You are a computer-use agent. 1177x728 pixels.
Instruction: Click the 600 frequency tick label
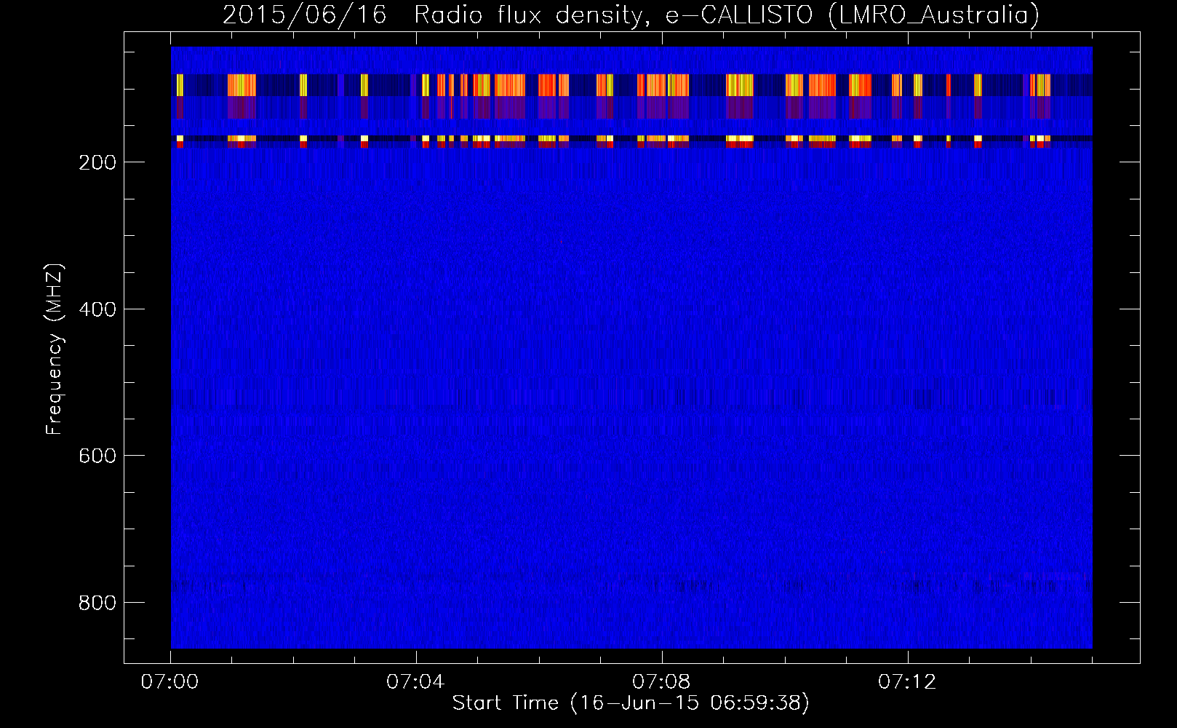[x=97, y=456]
